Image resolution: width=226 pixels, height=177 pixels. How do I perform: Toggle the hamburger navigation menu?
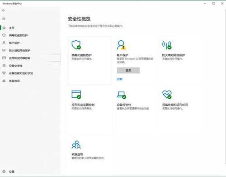[4, 19]
